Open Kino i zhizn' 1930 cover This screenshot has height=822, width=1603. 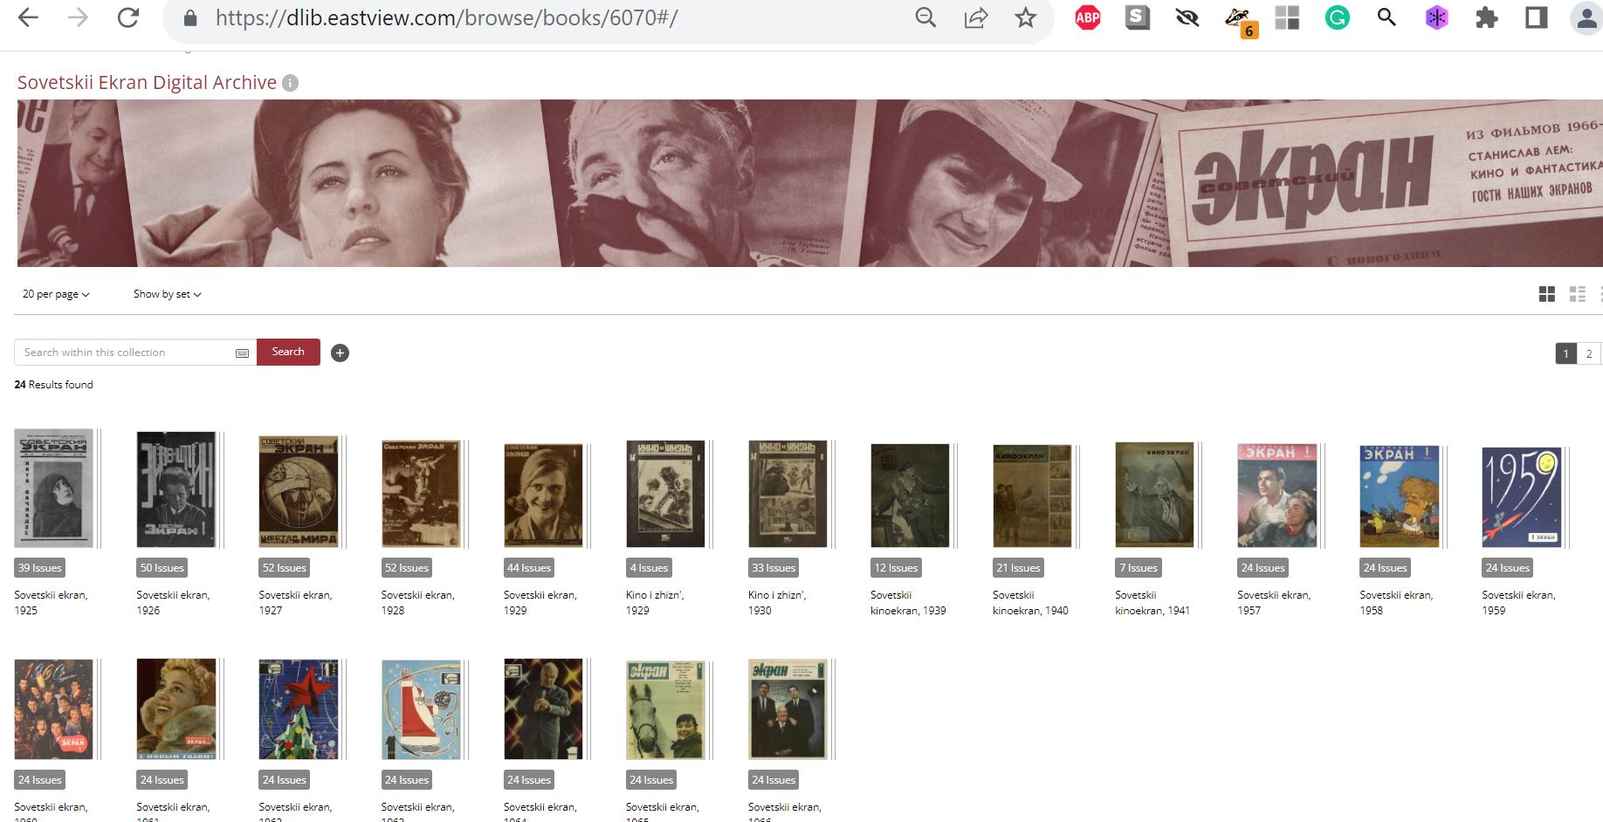[788, 493]
